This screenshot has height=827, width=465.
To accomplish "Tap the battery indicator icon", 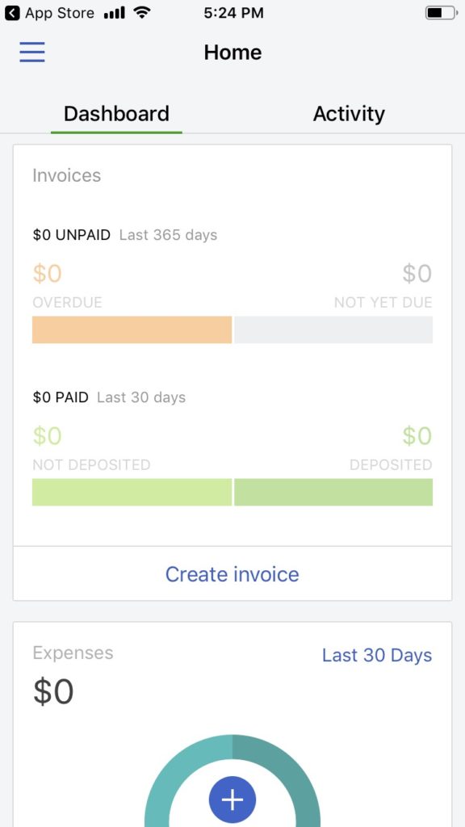I will [x=442, y=13].
